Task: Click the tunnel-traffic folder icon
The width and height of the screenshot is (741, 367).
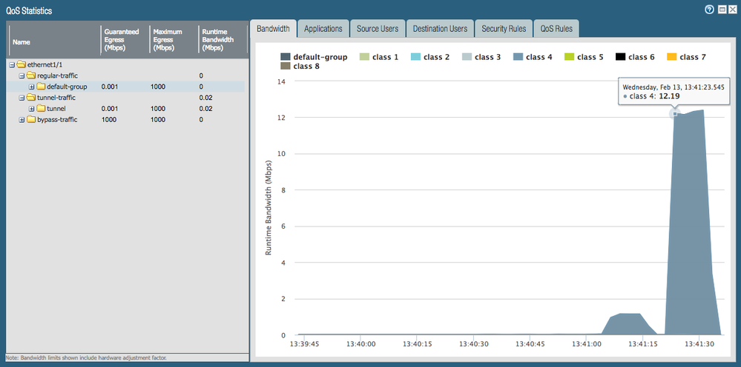Action: 30,98
